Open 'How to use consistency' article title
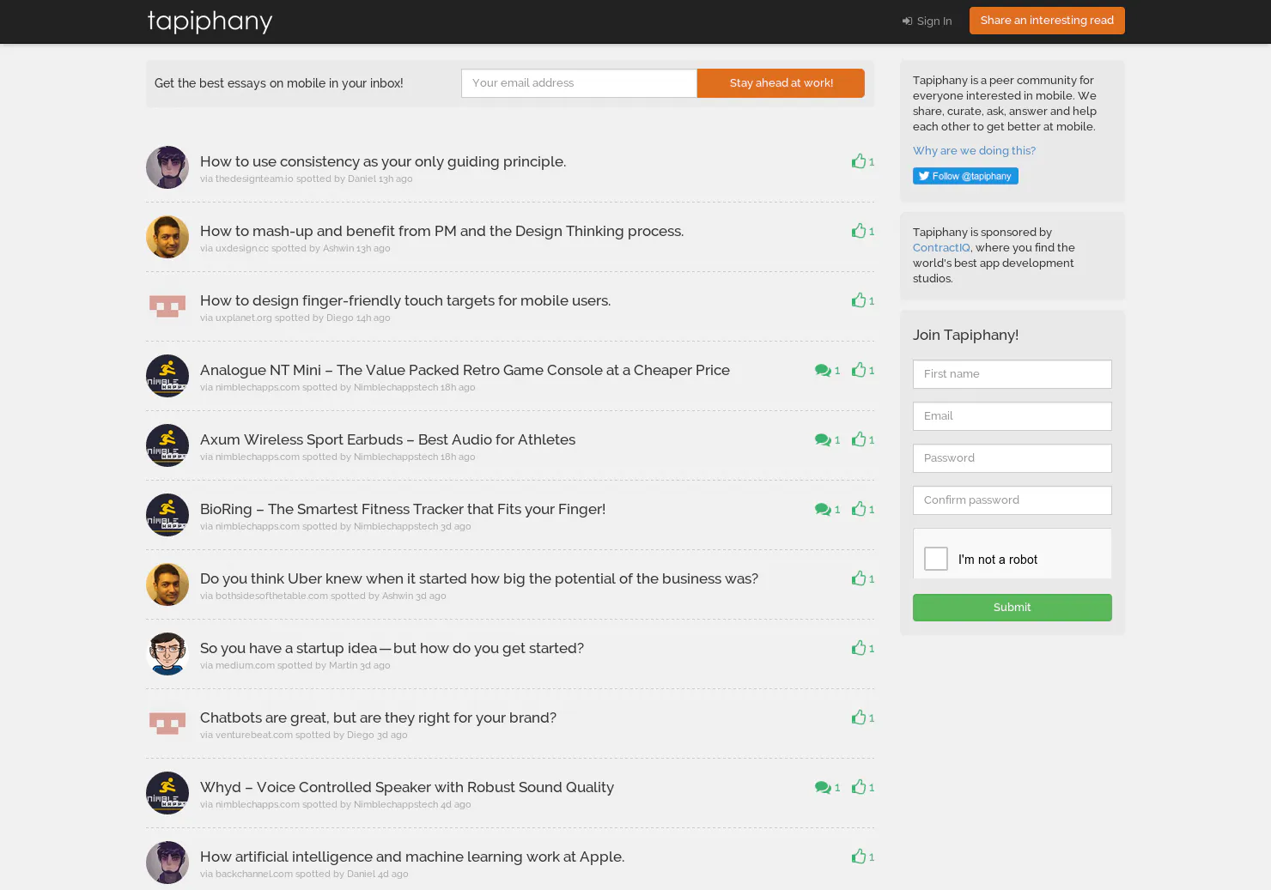Image resolution: width=1271 pixels, height=890 pixels. point(383,161)
